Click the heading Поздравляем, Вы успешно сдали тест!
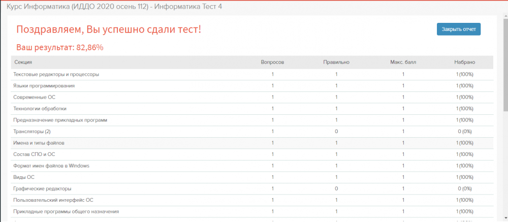508x222 pixels. point(109,30)
